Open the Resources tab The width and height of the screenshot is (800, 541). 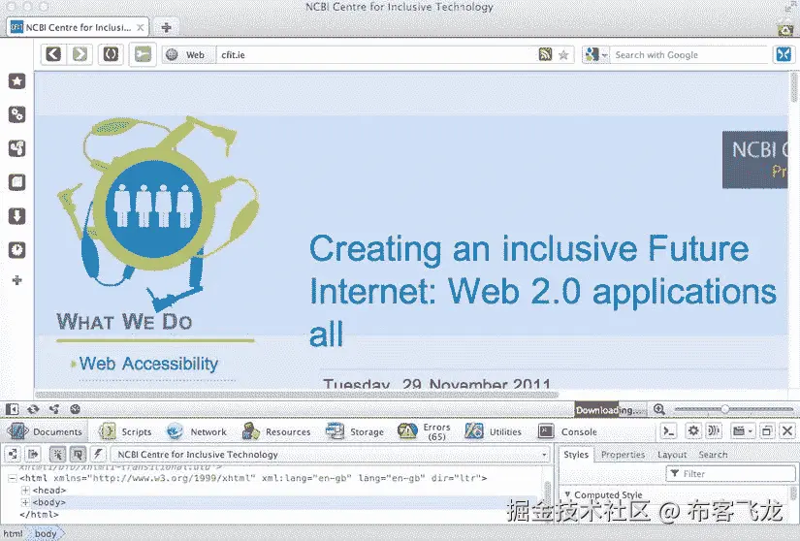pyautogui.click(x=276, y=431)
